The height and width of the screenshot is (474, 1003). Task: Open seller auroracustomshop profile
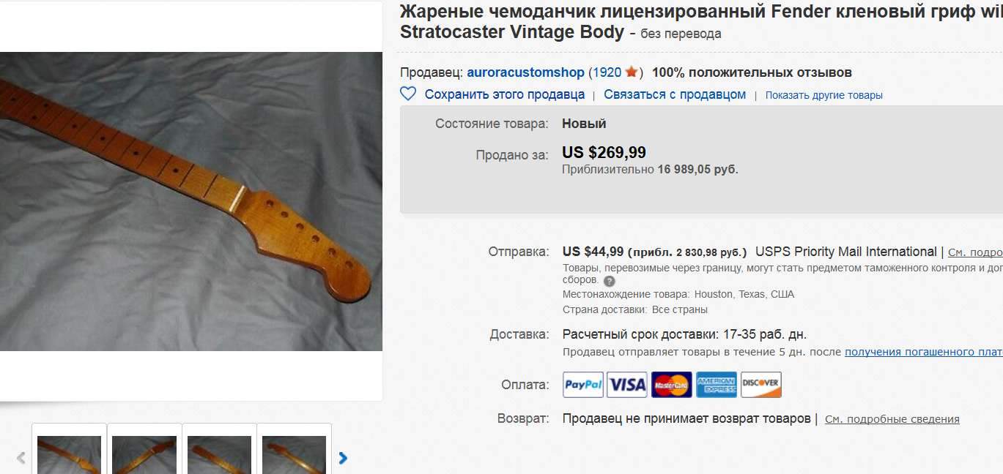click(x=525, y=72)
